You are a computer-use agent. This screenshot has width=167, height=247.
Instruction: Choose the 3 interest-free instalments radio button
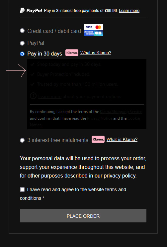click(22, 140)
